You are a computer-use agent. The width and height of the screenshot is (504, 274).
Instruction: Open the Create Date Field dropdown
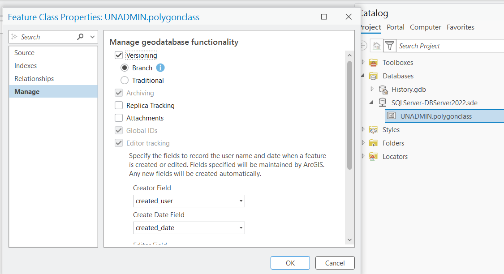(241, 228)
